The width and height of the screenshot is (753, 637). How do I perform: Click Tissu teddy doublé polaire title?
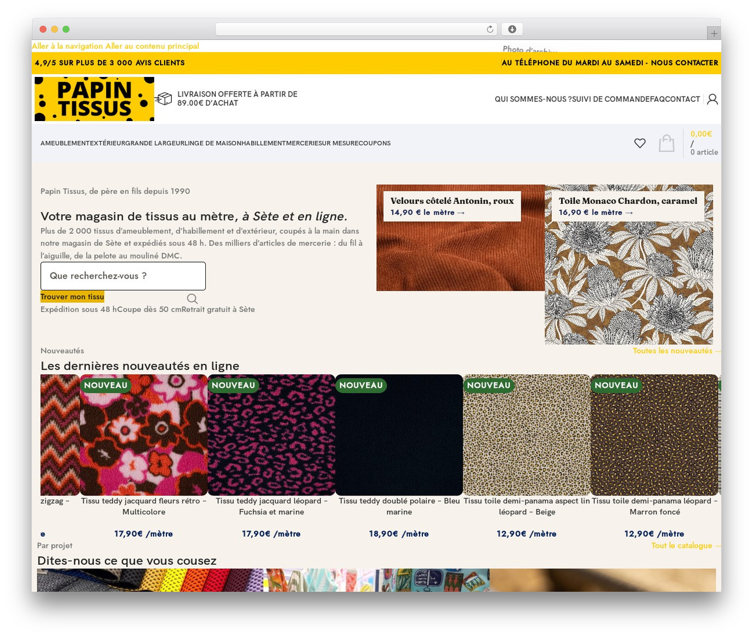[x=399, y=507]
